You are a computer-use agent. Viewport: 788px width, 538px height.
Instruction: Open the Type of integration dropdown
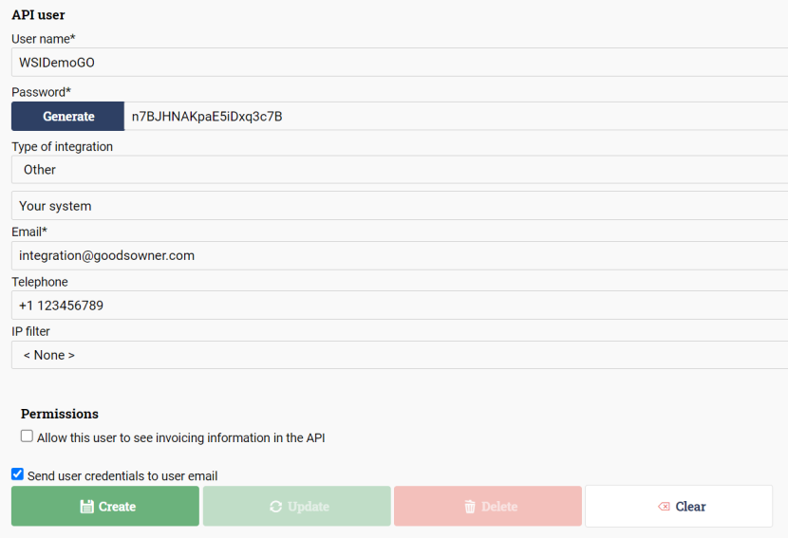point(400,169)
